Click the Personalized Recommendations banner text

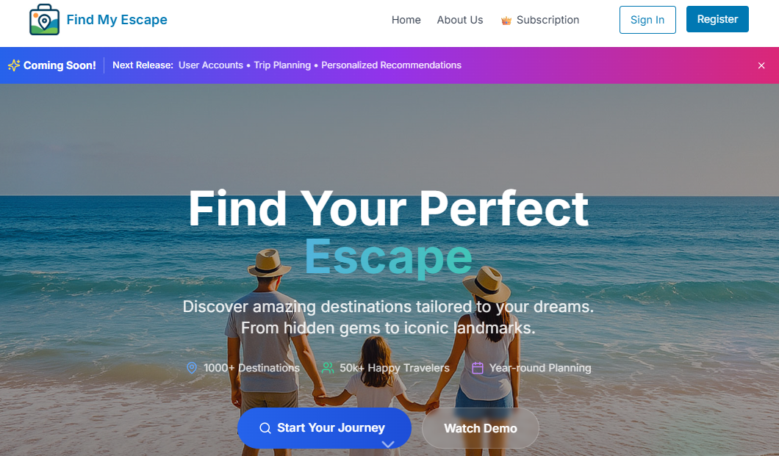tap(391, 65)
